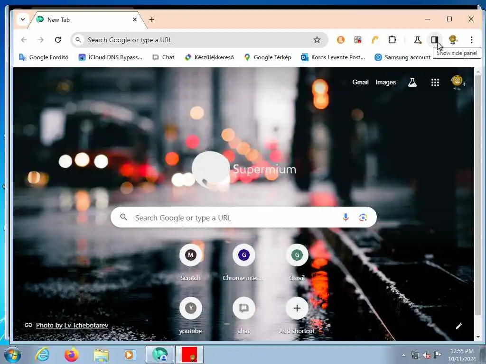Customize this page with pencil icon
Screen dimensions: 486x364
[x=459, y=326]
